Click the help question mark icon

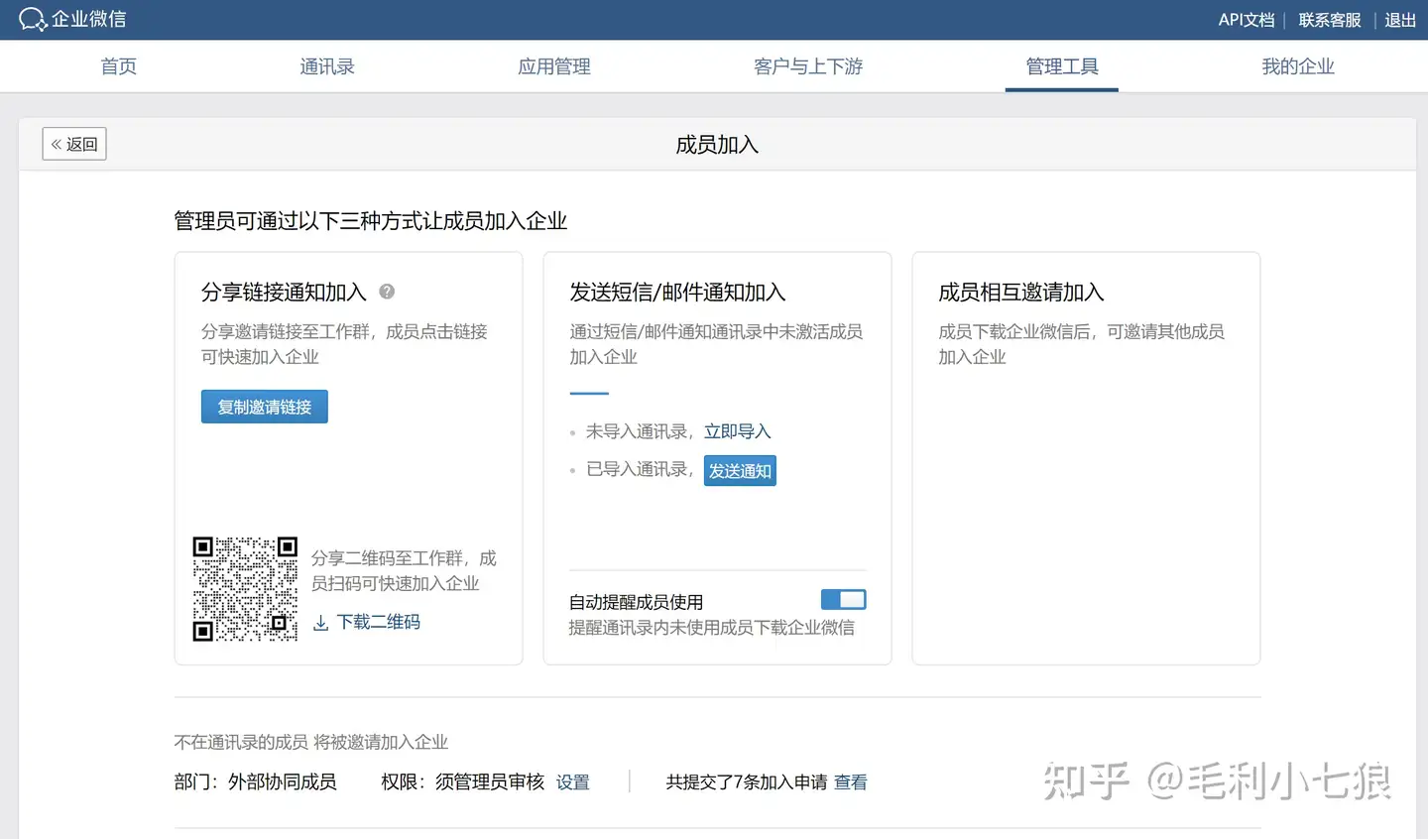pyautogui.click(x=387, y=292)
